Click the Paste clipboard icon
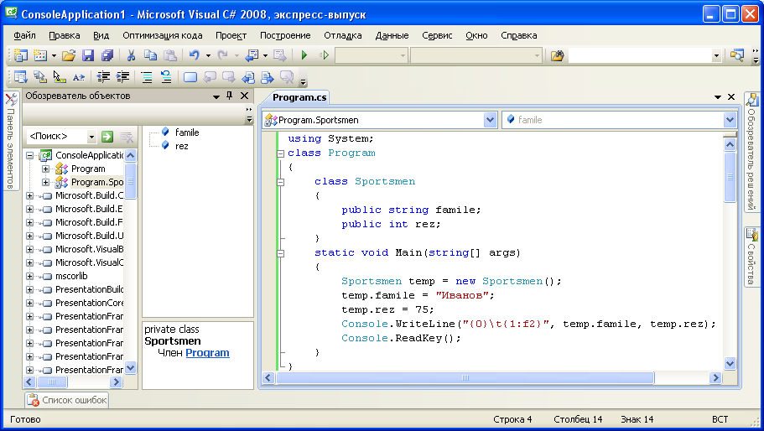The image size is (764, 431). point(169,55)
